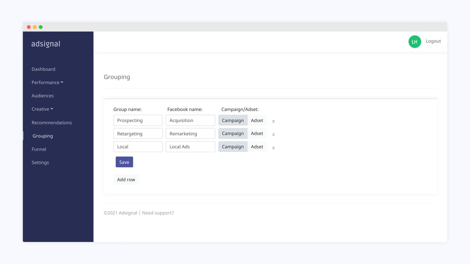
Task: Click the Facebook name: column label
Action: 185,109
